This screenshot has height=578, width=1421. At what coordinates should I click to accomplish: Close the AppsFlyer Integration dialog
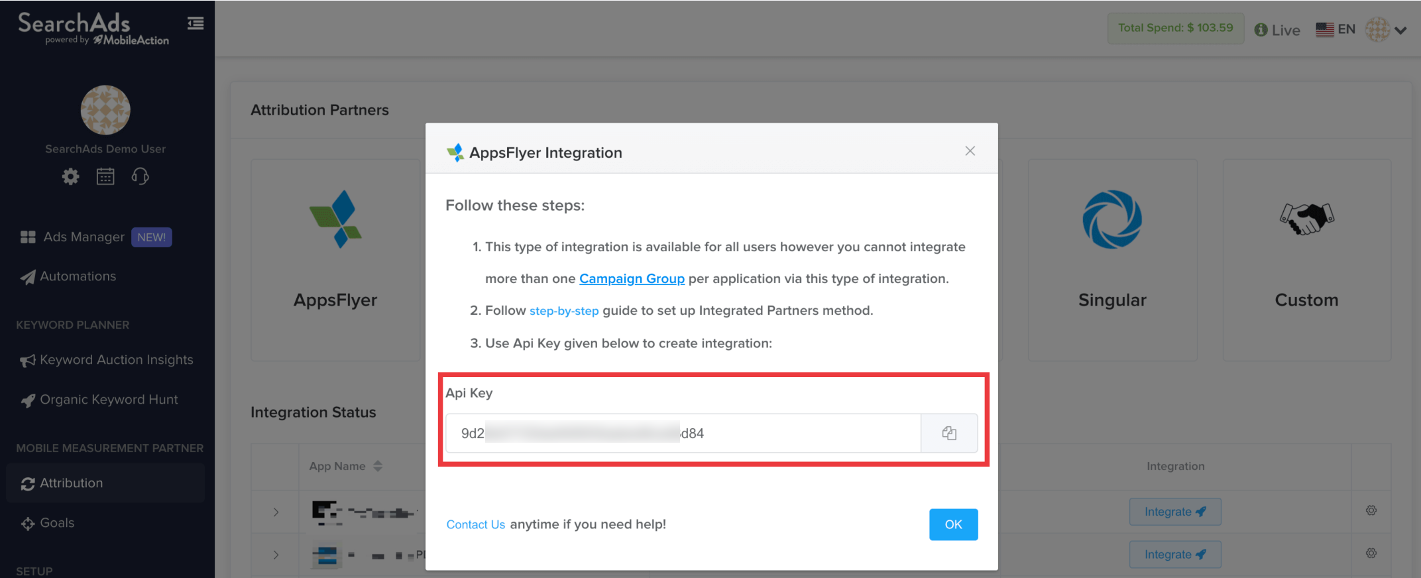tap(970, 151)
